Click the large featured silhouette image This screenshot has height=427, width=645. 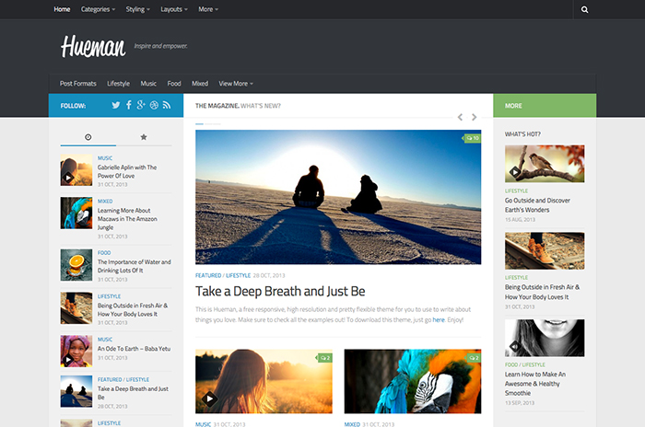tap(338, 197)
